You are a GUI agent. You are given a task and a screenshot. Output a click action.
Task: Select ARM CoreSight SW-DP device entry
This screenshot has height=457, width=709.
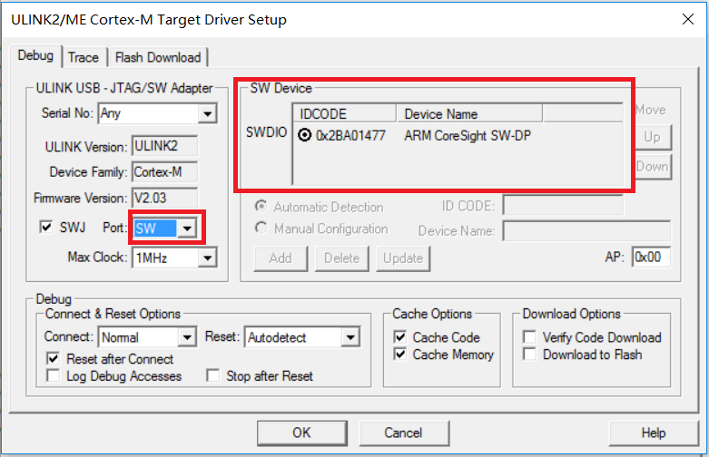[468, 135]
